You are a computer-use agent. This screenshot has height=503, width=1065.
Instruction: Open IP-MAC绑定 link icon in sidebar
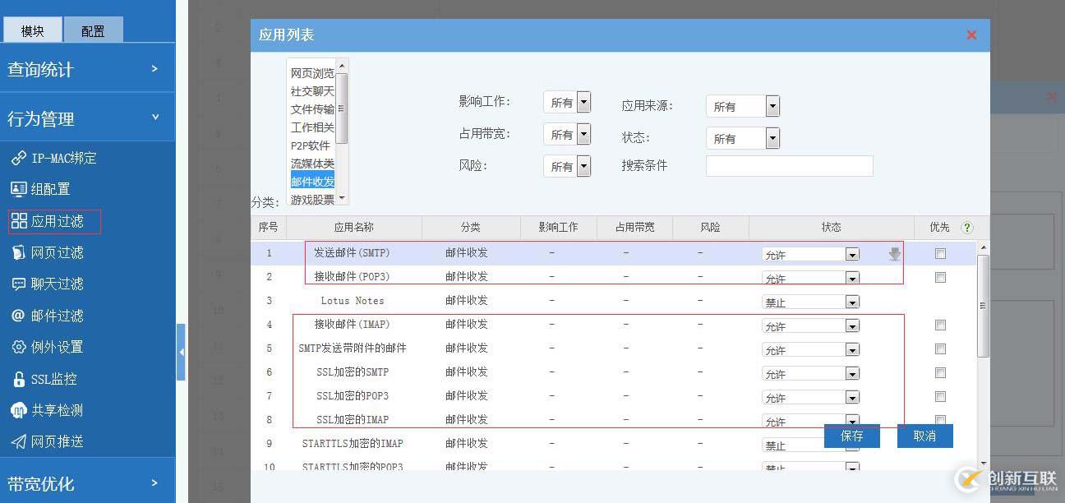coord(18,158)
